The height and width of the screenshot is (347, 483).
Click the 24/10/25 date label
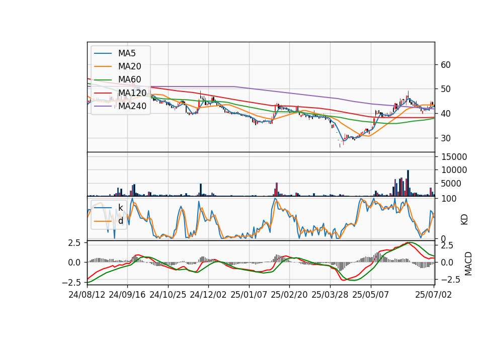pyautogui.click(x=168, y=295)
